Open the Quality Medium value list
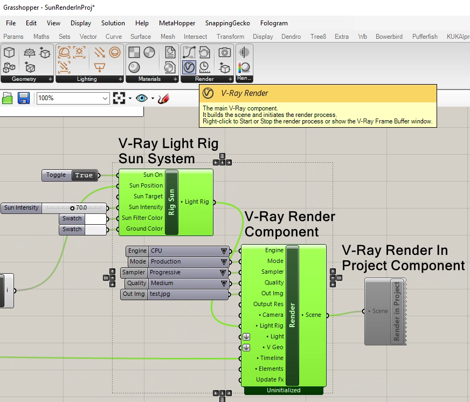Screen dimensions: 470x402 coord(224,283)
